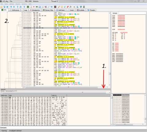Click the Threads toolbar icon
Image resolution: width=147 pixels, height=132 pixels.
51,7
